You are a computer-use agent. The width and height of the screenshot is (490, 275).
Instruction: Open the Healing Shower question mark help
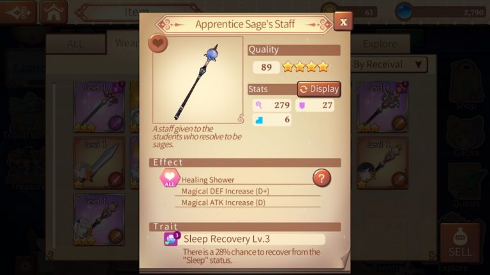pyautogui.click(x=322, y=178)
